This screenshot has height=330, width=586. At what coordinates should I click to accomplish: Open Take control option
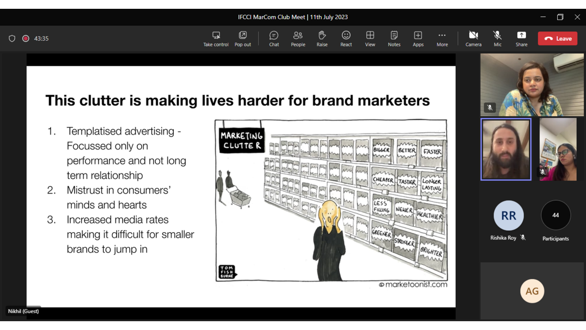(x=216, y=39)
